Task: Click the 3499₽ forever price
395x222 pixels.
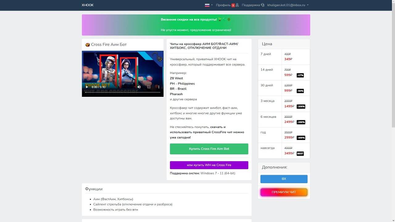Action: tap(289, 153)
